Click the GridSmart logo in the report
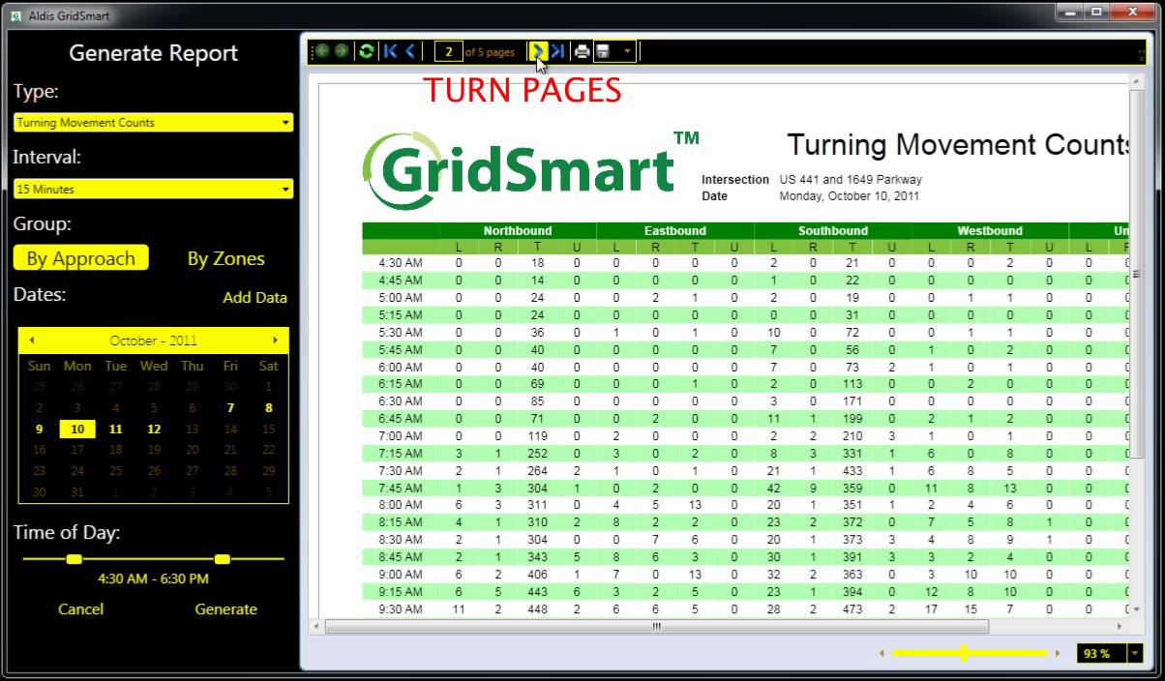1165x681 pixels. coord(530,169)
